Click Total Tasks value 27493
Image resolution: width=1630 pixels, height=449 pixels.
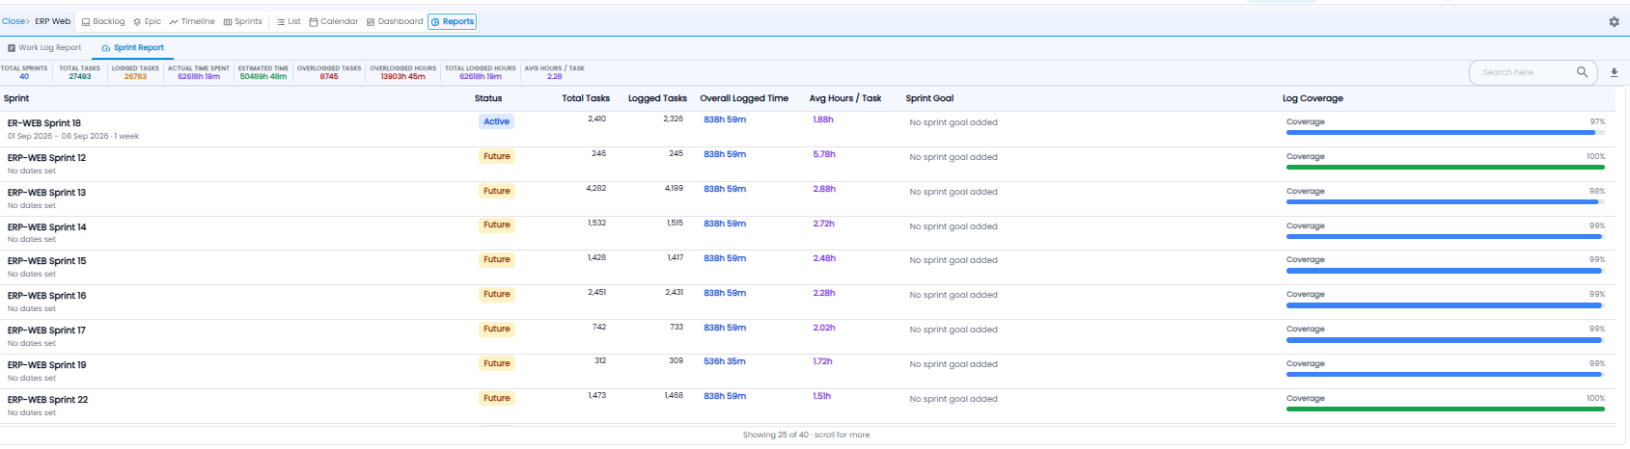pos(80,76)
